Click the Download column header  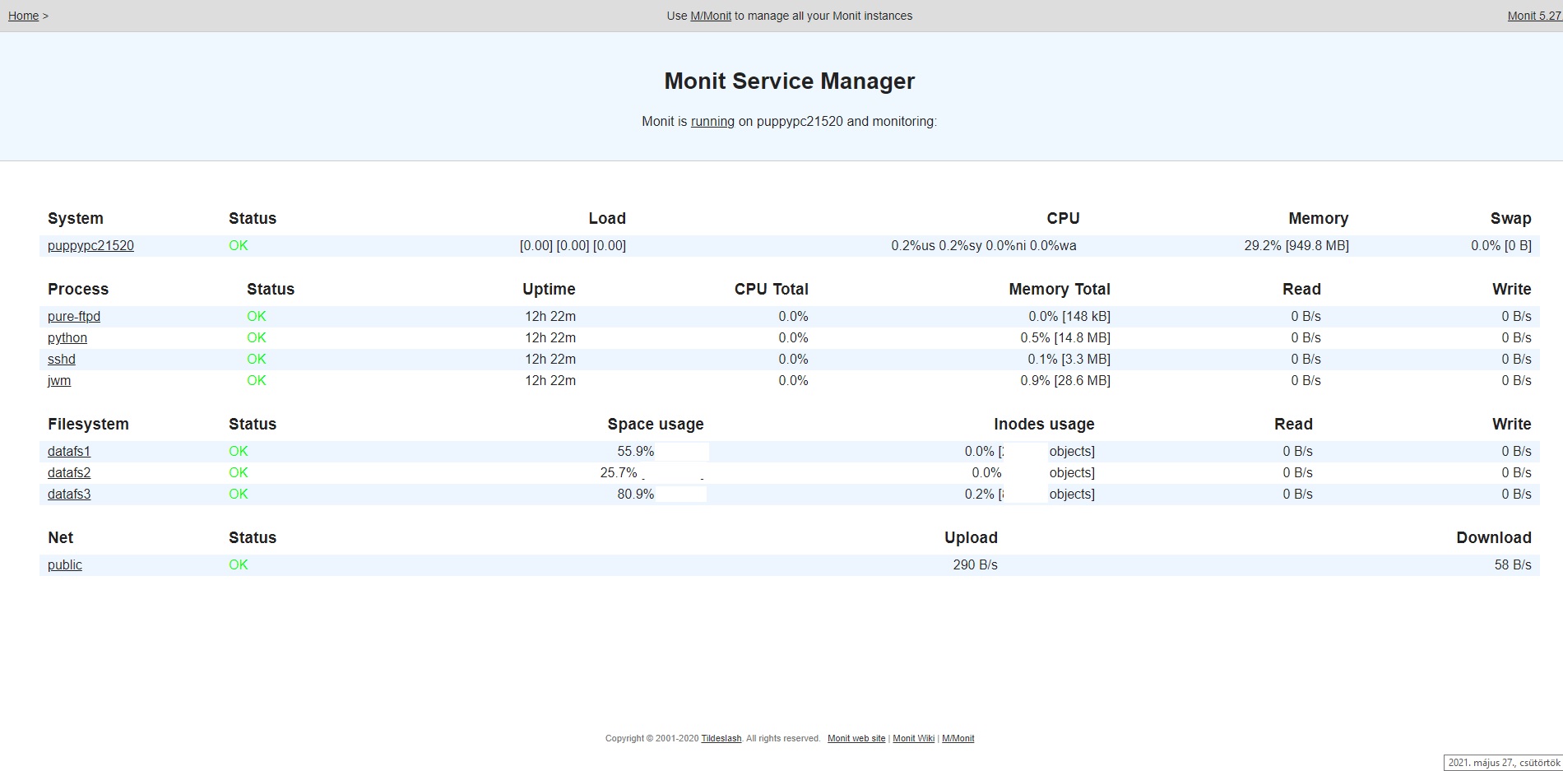coord(1494,537)
